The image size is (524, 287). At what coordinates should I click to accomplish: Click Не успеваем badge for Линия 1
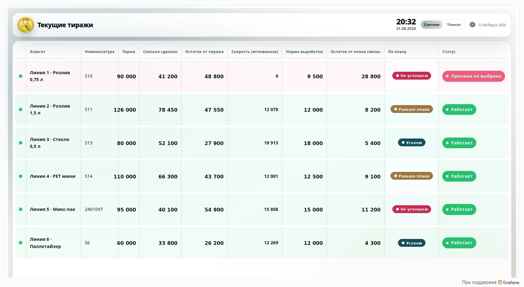click(x=412, y=76)
